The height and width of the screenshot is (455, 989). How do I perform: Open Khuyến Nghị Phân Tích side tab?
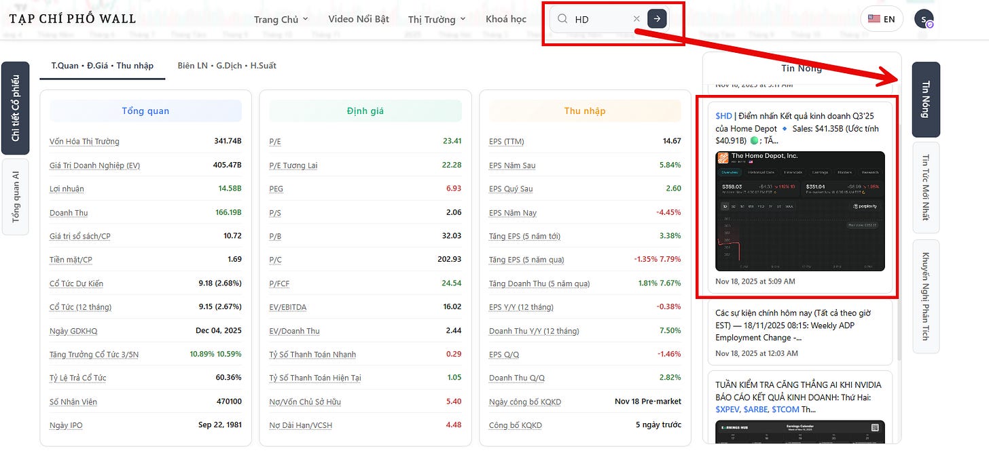click(926, 296)
